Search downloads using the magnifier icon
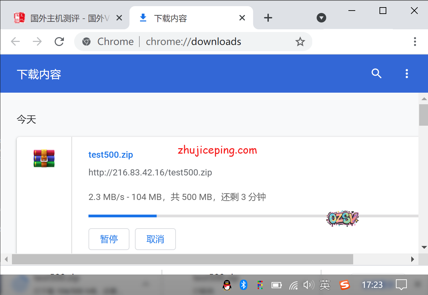 [x=376, y=74]
